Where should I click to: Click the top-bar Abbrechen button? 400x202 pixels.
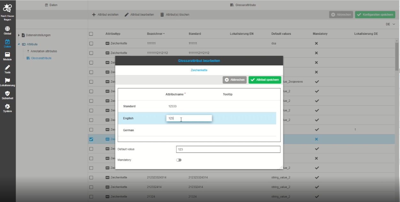(341, 15)
